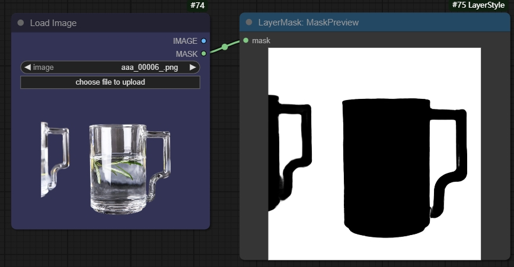This screenshot has height=267, width=514.
Task: Collapse the Load Image node via its gray dot
Action: [x=21, y=23]
